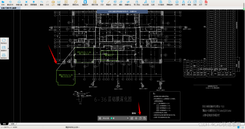Select the 文字 text tool
This screenshot has width=245, height=129.
[102, 3]
